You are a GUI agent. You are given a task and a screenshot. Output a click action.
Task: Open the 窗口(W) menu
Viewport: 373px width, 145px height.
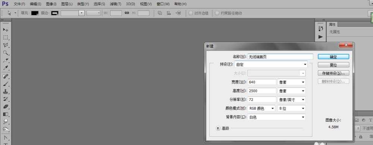163,4
